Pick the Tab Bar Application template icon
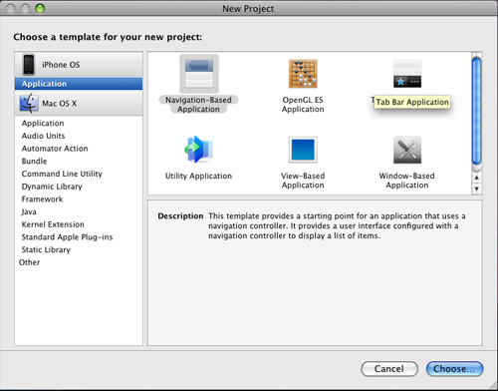This screenshot has width=498, height=391. pyautogui.click(x=407, y=74)
